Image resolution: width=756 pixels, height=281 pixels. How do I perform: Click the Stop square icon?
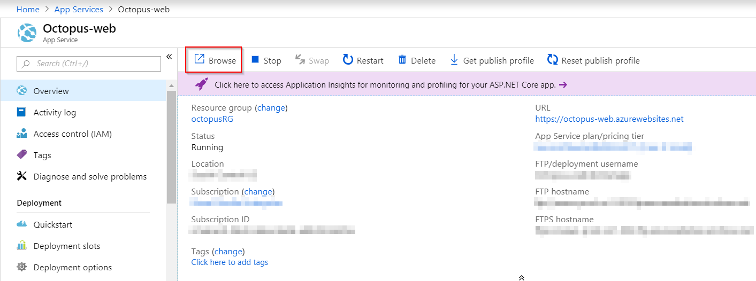point(255,60)
